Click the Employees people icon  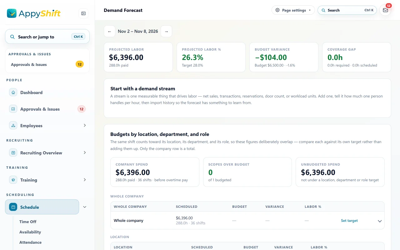tap(13, 126)
